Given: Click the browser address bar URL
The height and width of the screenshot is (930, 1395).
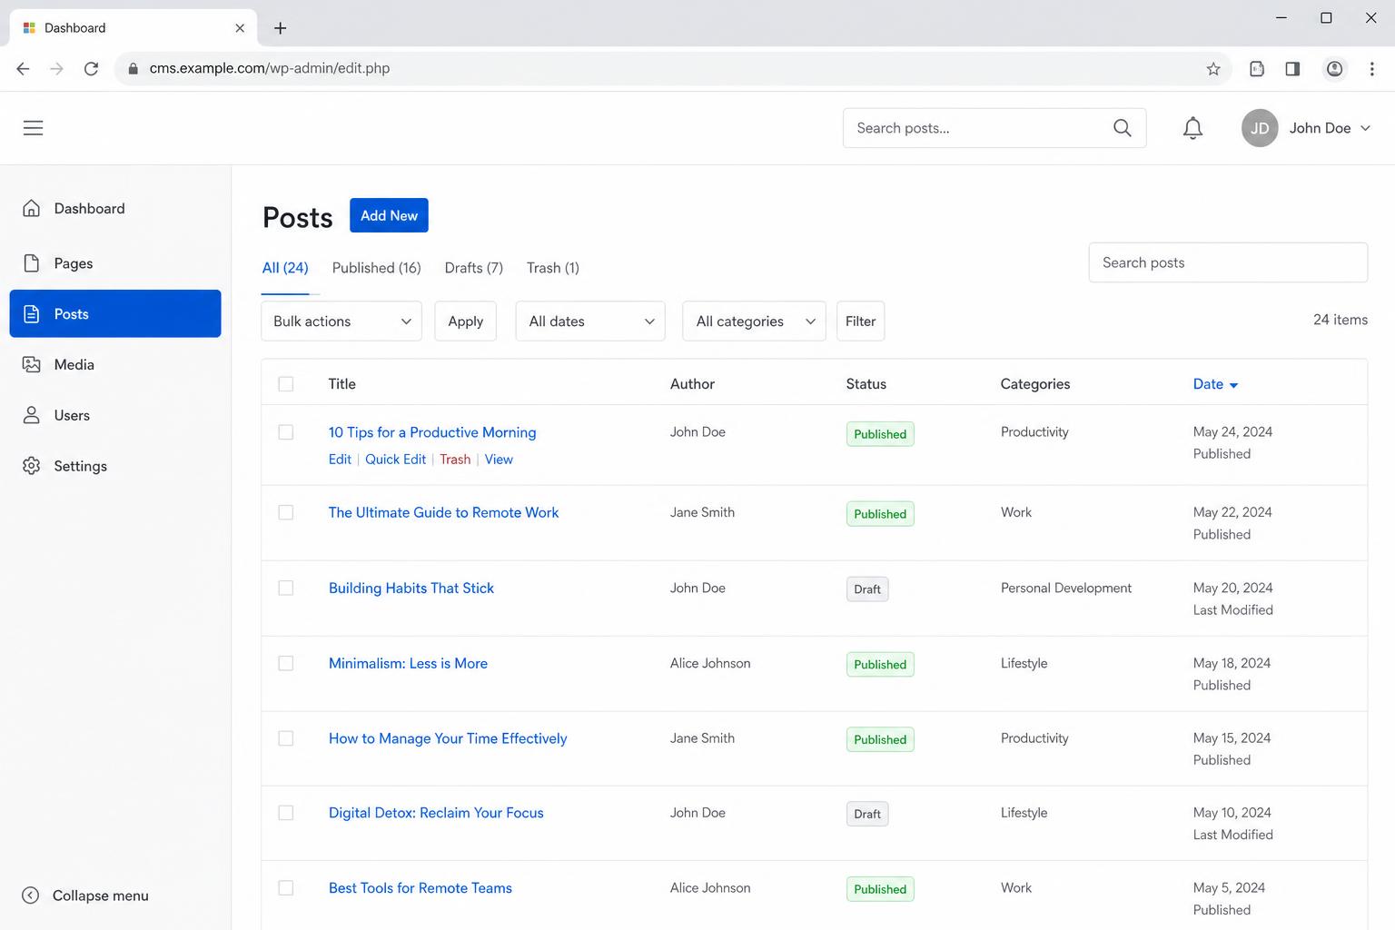Looking at the screenshot, I should pyautogui.click(x=270, y=68).
